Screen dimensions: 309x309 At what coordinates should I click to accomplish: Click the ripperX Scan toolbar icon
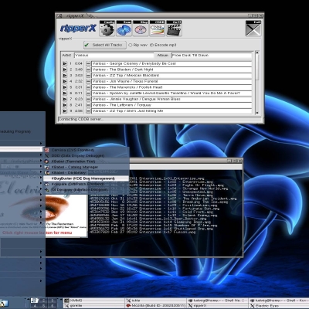click(124, 28)
